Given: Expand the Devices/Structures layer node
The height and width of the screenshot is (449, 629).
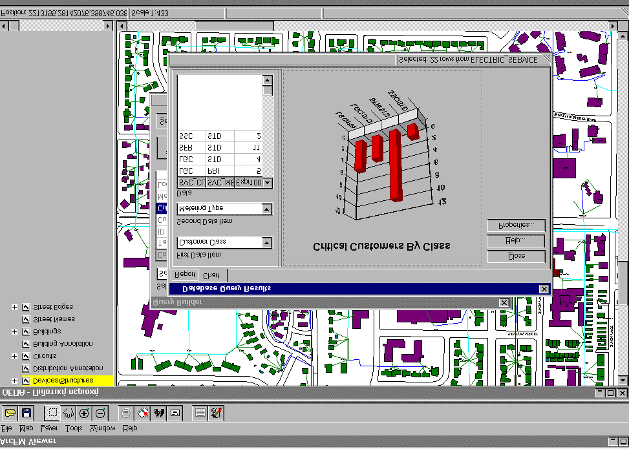Looking at the screenshot, I should pyautogui.click(x=14, y=381).
